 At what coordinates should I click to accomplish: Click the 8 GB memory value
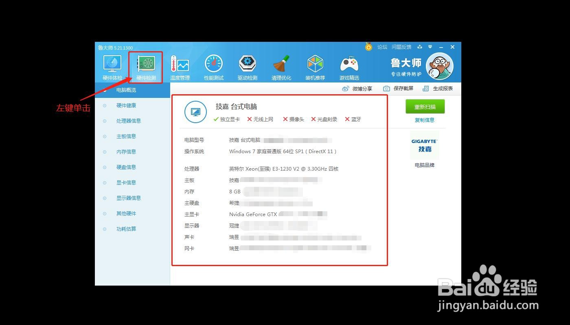235,191
